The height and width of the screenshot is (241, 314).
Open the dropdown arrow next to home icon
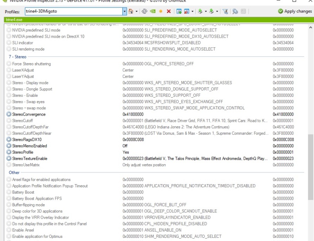coord(137,11)
